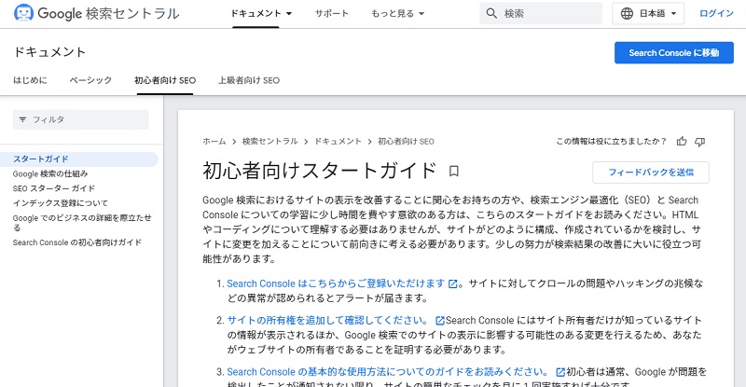This screenshot has height=387, width=746.
Task: Click the この情報は役に立ちましたか？ text
Action: tap(612, 142)
